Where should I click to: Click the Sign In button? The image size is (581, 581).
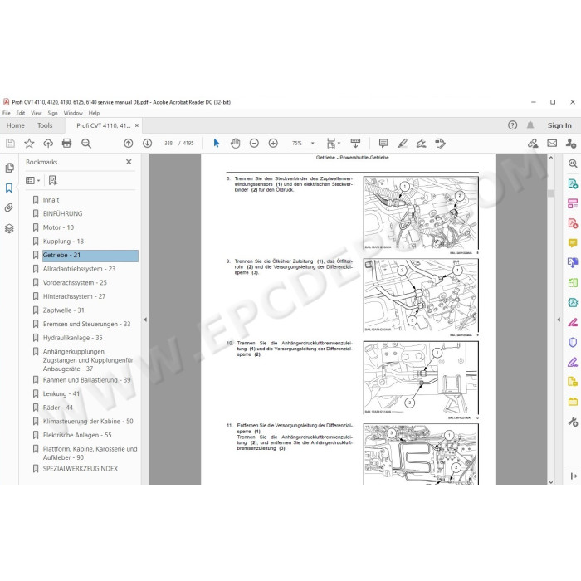[x=559, y=125]
